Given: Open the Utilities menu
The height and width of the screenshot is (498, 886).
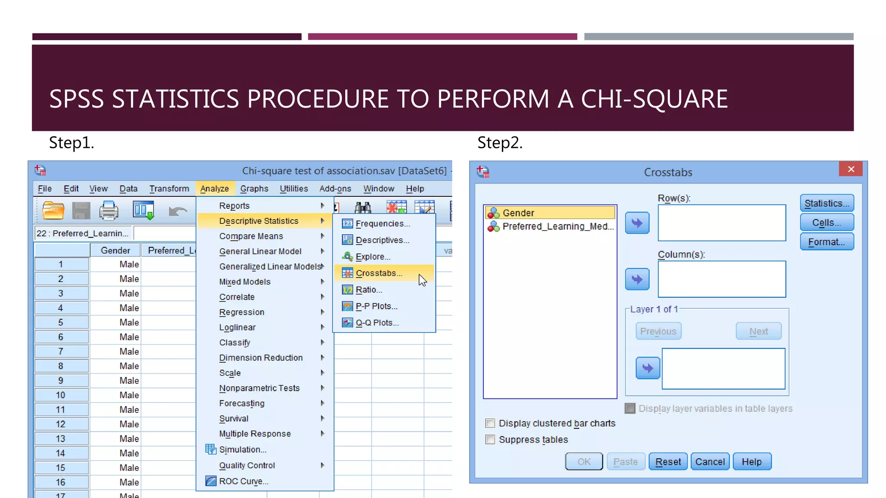Looking at the screenshot, I should pyautogui.click(x=294, y=188).
